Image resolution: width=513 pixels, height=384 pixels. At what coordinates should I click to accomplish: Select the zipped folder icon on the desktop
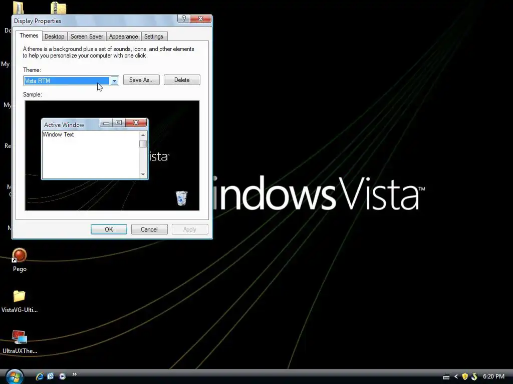click(x=58, y=7)
